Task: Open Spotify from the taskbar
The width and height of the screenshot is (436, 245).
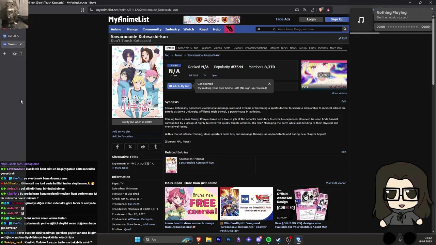Action: [268, 240]
